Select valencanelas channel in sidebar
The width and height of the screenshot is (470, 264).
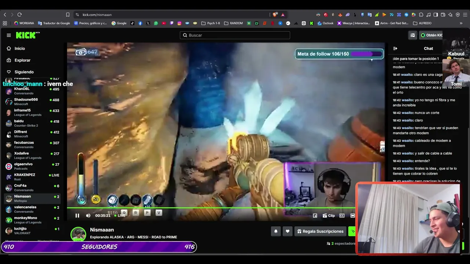click(32, 209)
